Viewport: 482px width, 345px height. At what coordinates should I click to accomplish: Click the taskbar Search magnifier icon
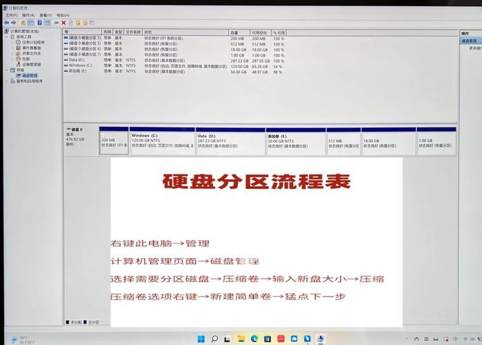pyautogui.click(x=214, y=339)
